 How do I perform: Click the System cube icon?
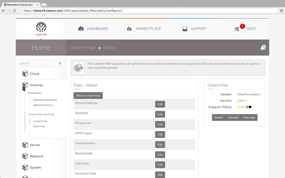pyautogui.click(x=25, y=167)
